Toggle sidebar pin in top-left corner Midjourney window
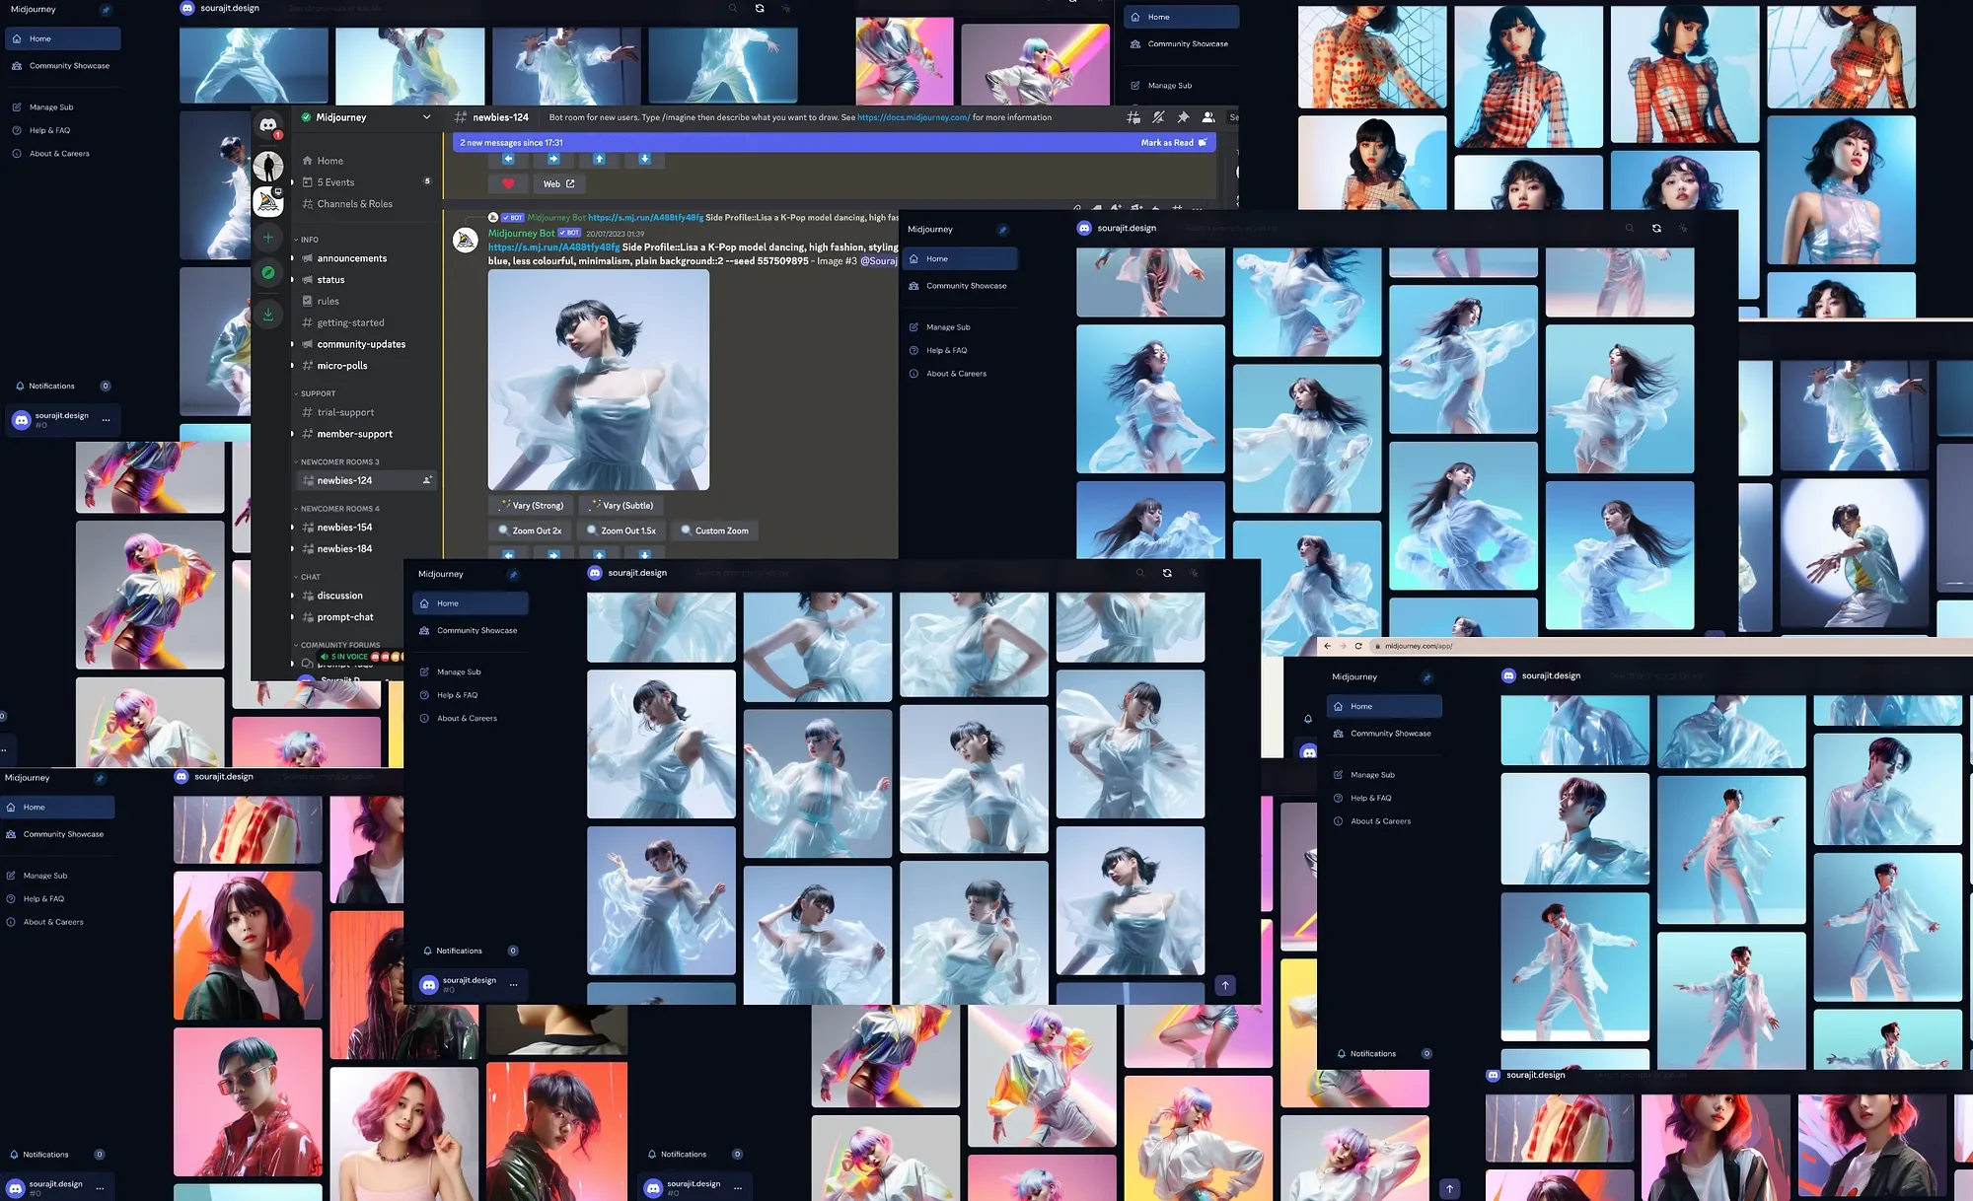1973x1201 pixels. (106, 10)
